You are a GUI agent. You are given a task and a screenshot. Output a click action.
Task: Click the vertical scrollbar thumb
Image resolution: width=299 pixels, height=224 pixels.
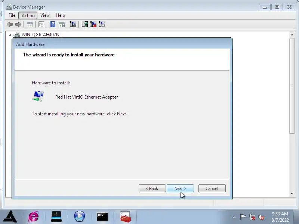click(x=292, y=86)
